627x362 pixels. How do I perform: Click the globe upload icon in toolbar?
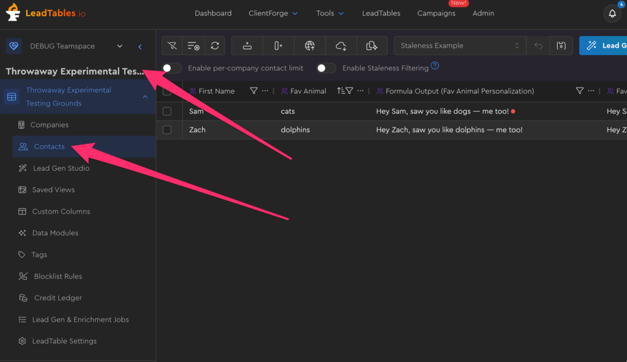[310, 46]
